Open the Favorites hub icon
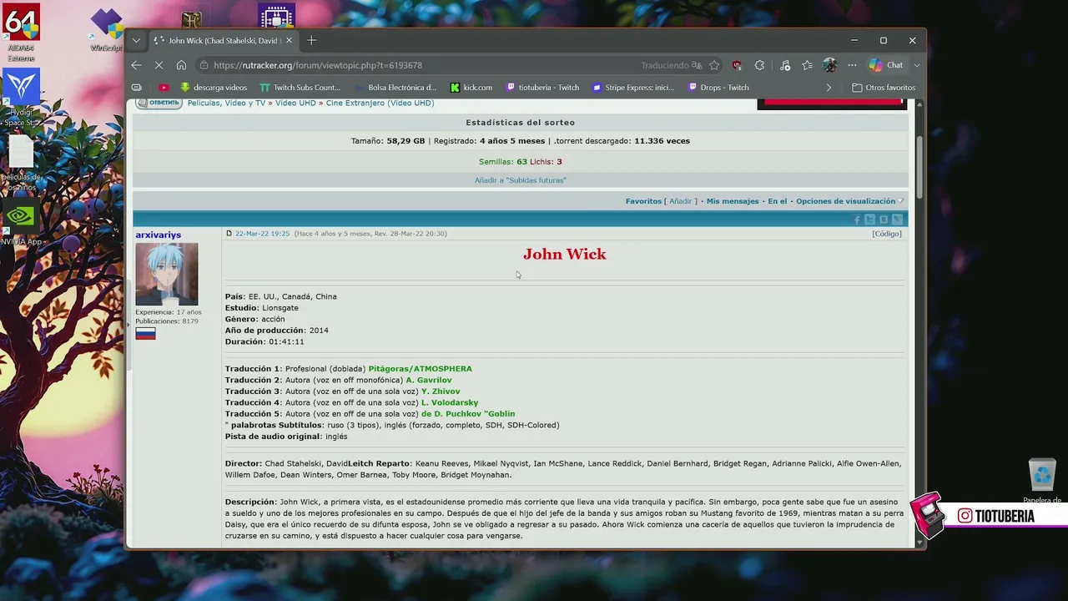Screen dimensions: 1068x601 click(x=807, y=65)
